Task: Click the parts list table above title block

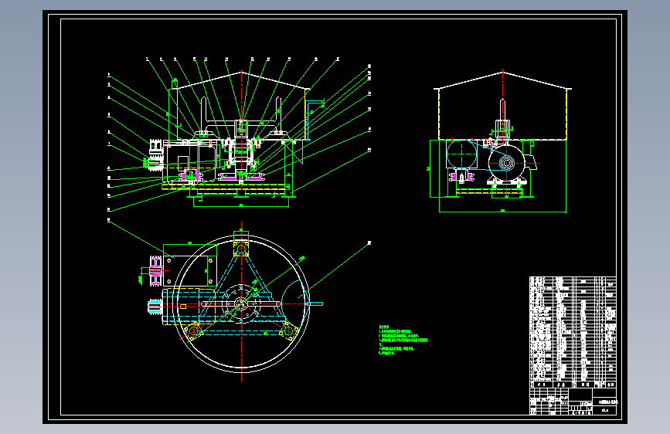Action: pos(573,332)
